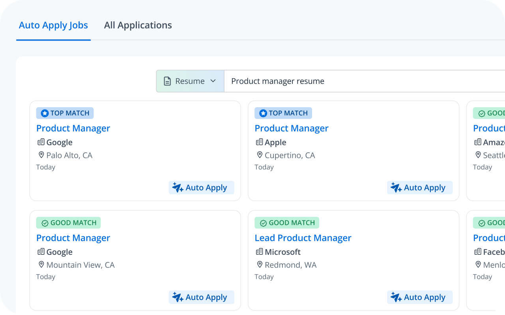Image resolution: width=505 pixels, height=315 pixels.
Task: Open the Lead Product Manager job title
Action: 303,238
